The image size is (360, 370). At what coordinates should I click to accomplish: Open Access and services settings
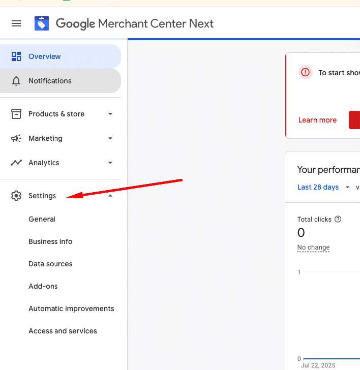click(x=63, y=331)
